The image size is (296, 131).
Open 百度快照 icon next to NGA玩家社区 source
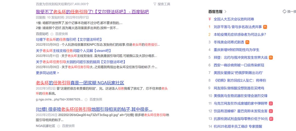(x=59, y=126)
